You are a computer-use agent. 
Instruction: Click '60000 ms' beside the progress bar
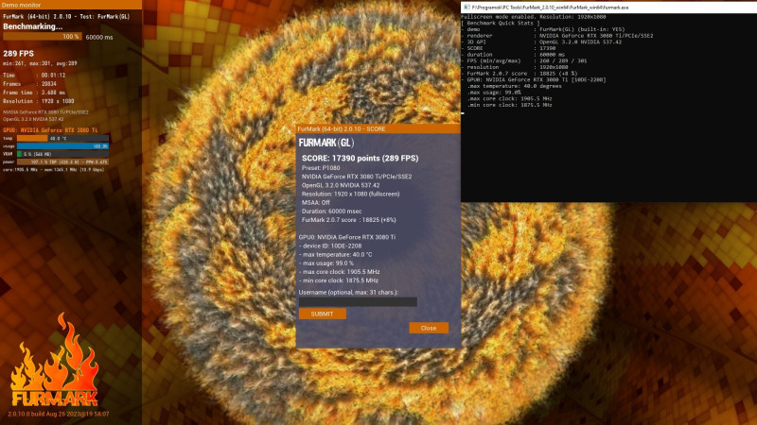tap(99, 37)
